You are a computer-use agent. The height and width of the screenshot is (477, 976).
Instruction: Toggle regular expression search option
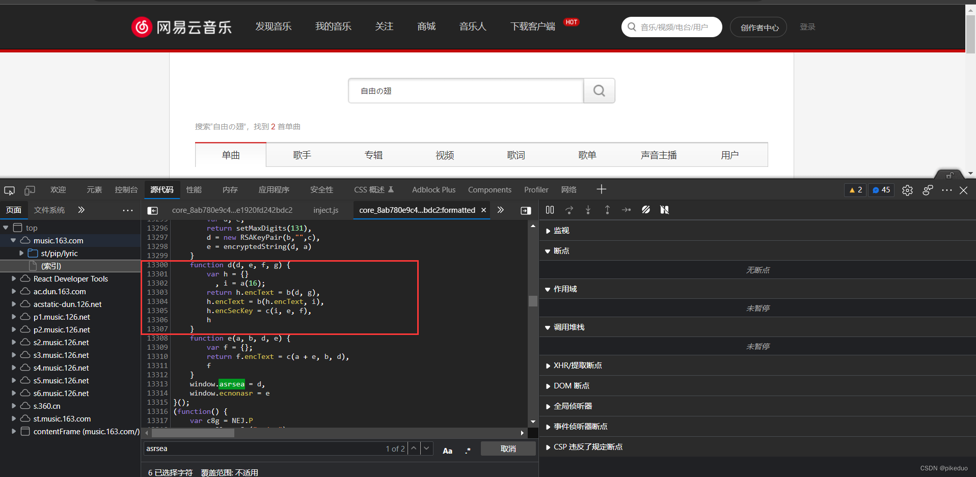[x=468, y=451]
